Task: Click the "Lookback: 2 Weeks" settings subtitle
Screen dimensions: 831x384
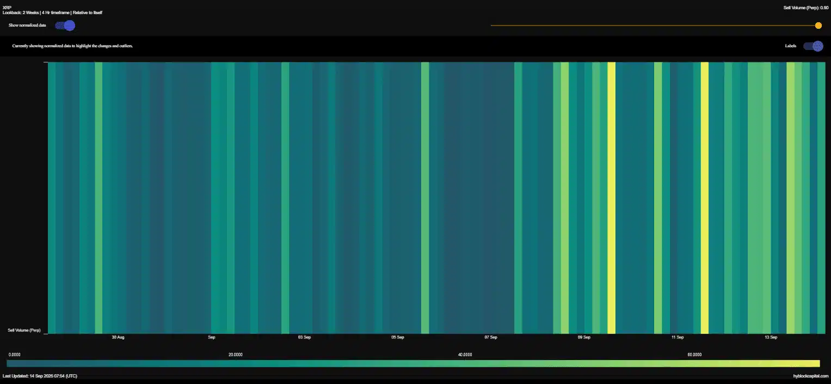Action: point(52,12)
